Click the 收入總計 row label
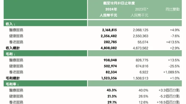Screen dimensions: 186x104 [13, 48]
